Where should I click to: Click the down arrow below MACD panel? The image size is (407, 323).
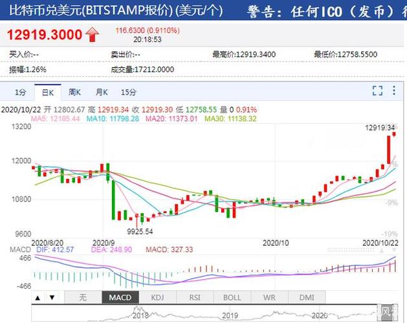point(50,298)
